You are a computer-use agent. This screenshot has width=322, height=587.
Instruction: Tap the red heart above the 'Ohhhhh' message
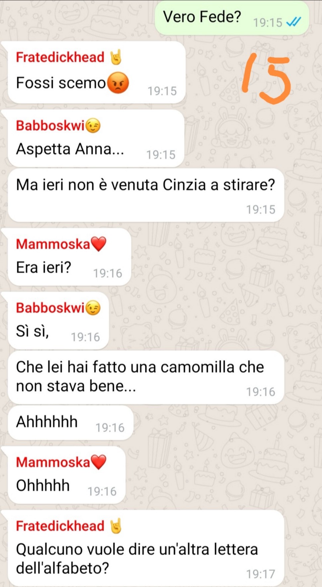point(98,462)
